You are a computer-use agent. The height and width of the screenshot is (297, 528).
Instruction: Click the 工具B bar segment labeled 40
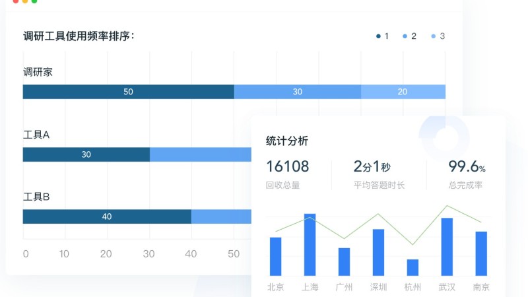[x=107, y=216]
